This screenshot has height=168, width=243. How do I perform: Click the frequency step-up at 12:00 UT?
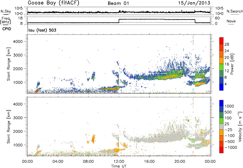tap(119, 21)
